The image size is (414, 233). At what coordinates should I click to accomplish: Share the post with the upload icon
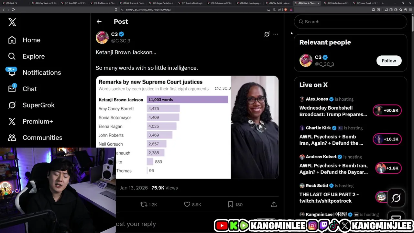[274, 205]
